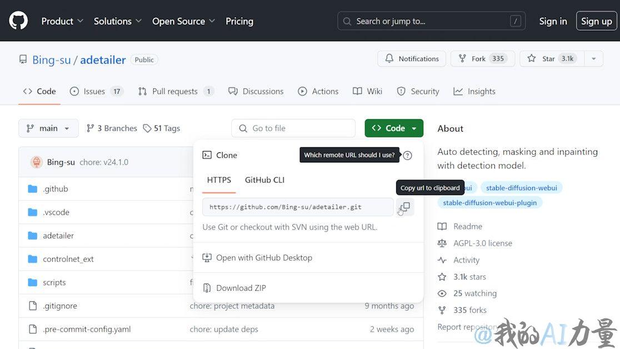620x349 pixels.
Task: Click Download ZIP
Action: 234,288
